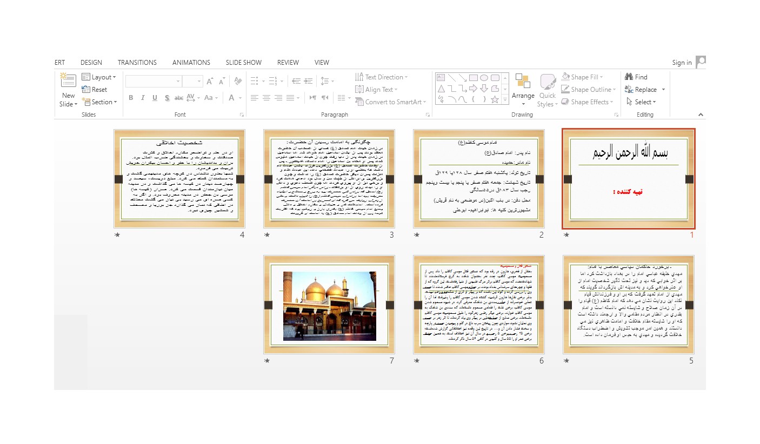Toggle Strikethrough formatting
Viewport: 760px width, 444px height.
click(179, 98)
